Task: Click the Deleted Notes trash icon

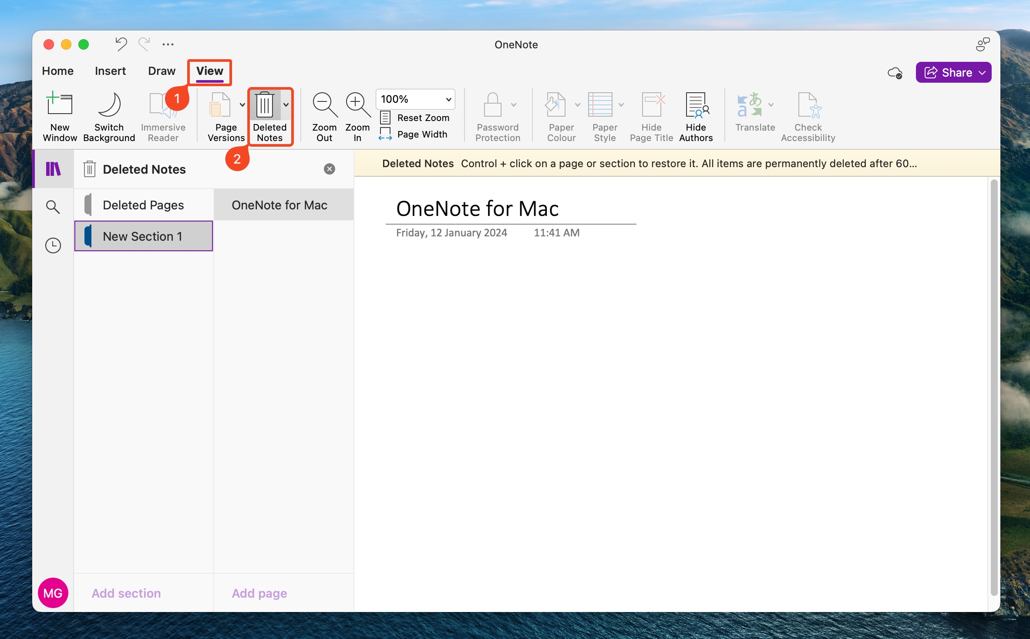Action: coord(265,105)
